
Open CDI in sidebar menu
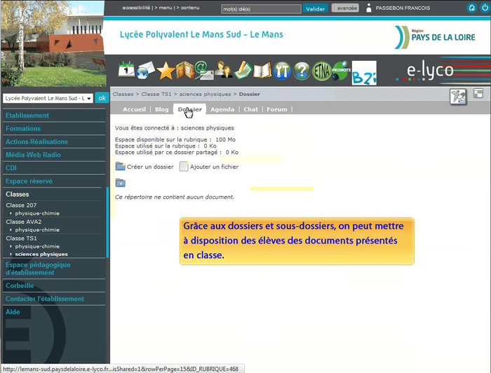(11, 168)
